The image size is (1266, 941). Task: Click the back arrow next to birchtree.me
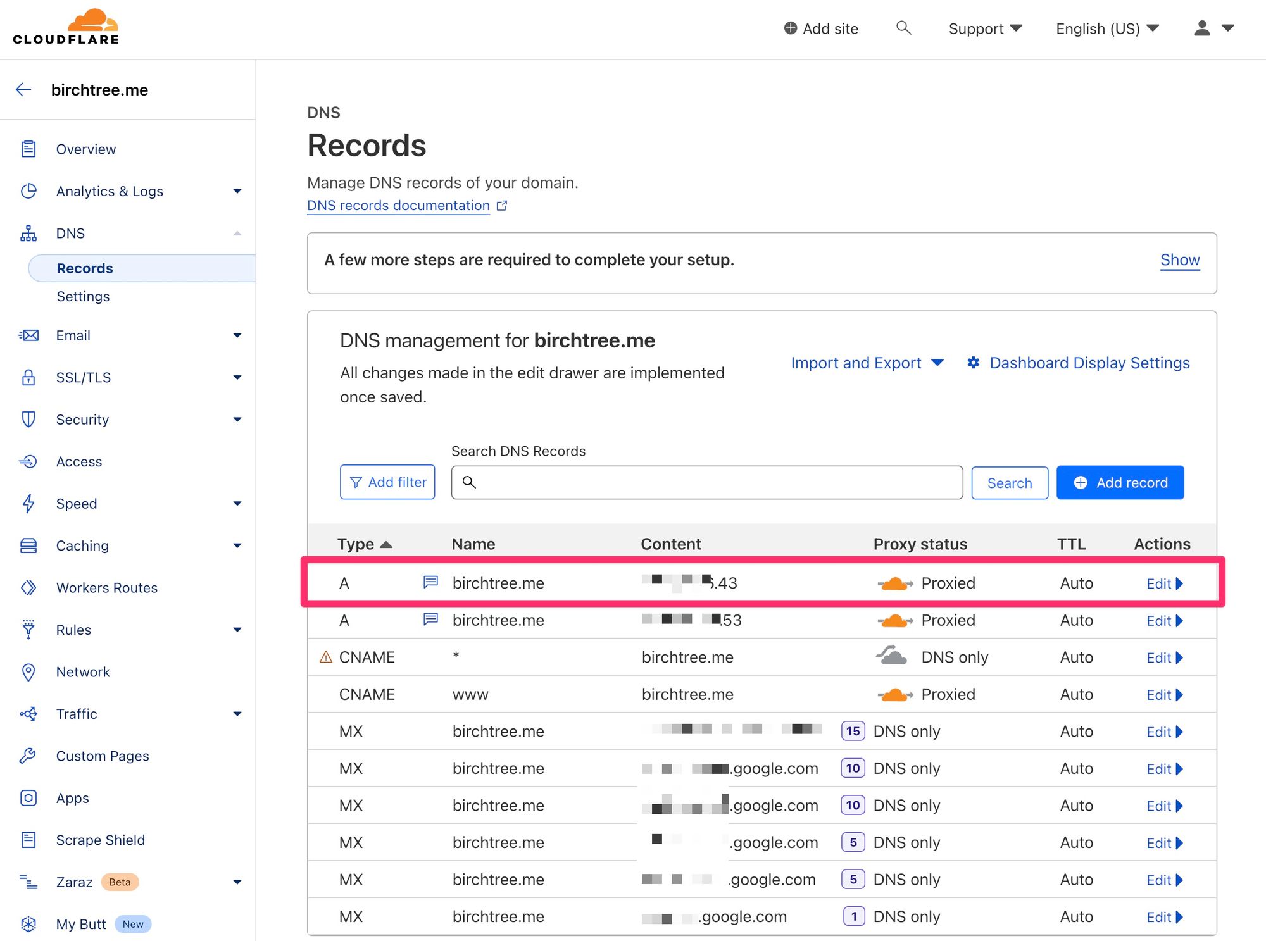point(23,90)
